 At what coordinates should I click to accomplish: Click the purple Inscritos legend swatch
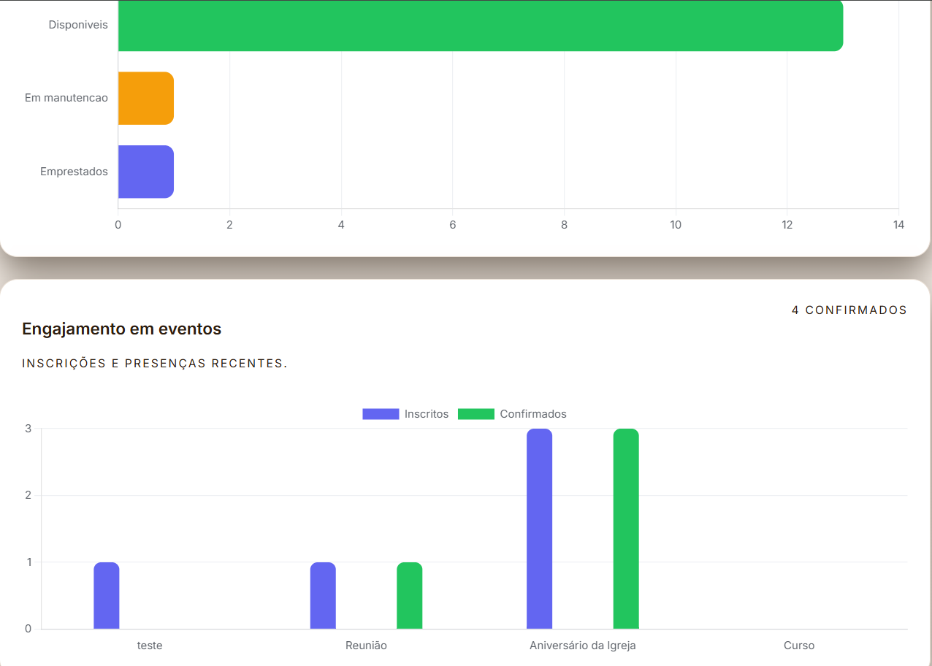point(379,414)
